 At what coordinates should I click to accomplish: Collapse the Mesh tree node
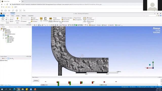(x=3, y=35)
